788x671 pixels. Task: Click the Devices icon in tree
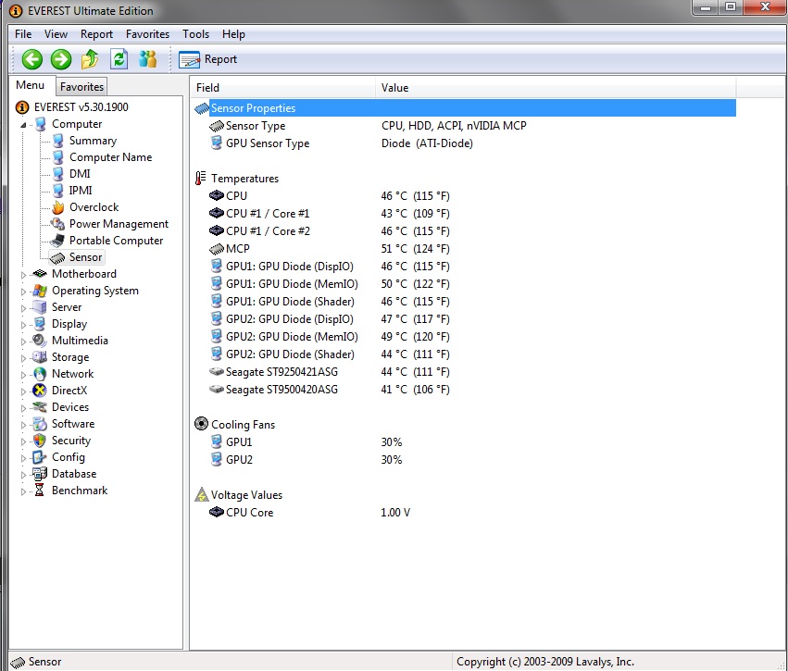pos(40,407)
